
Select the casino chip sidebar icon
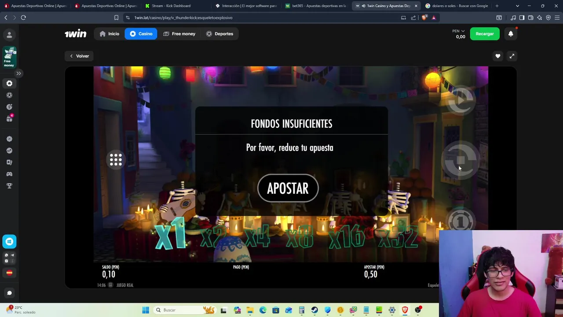9,84
